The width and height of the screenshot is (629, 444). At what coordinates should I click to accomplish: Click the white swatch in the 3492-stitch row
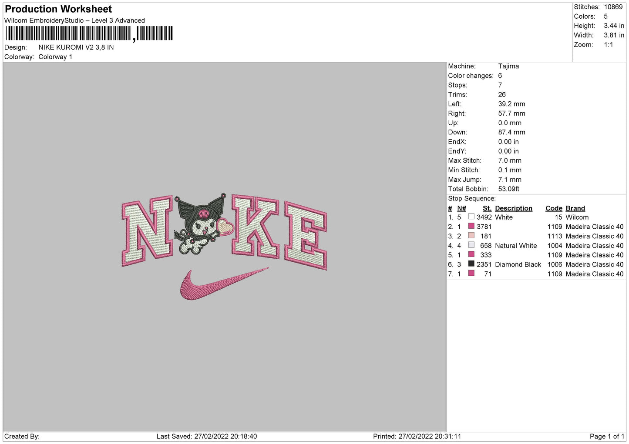(x=471, y=217)
